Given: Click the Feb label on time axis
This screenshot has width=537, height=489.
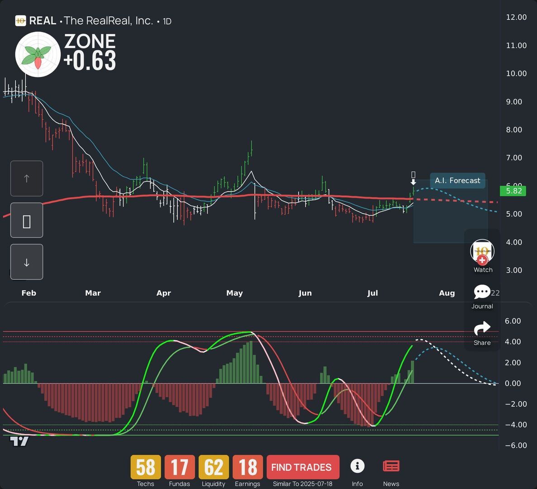Looking at the screenshot, I should (x=29, y=293).
